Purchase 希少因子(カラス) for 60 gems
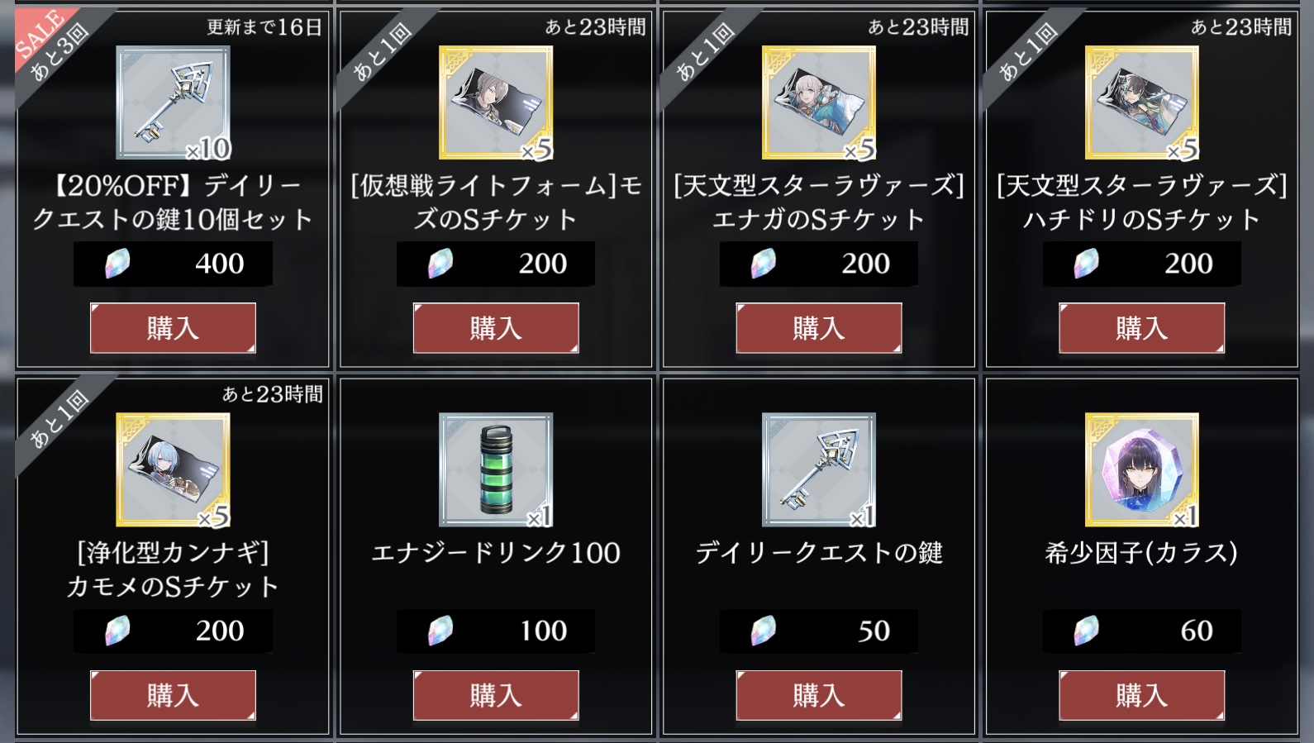This screenshot has width=1314, height=743. coord(1142,695)
